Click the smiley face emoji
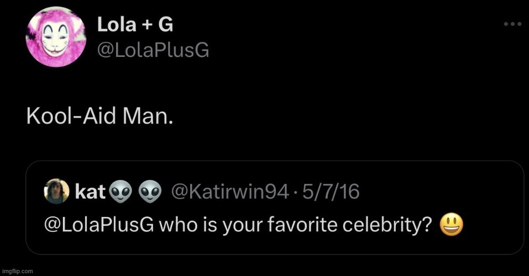The image size is (529, 276). (452, 225)
